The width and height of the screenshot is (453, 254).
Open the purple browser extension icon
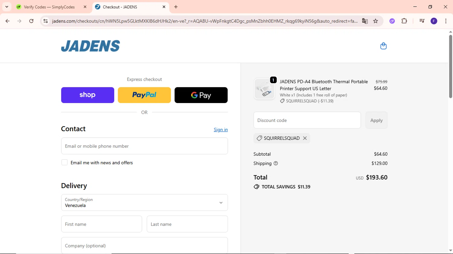392,21
